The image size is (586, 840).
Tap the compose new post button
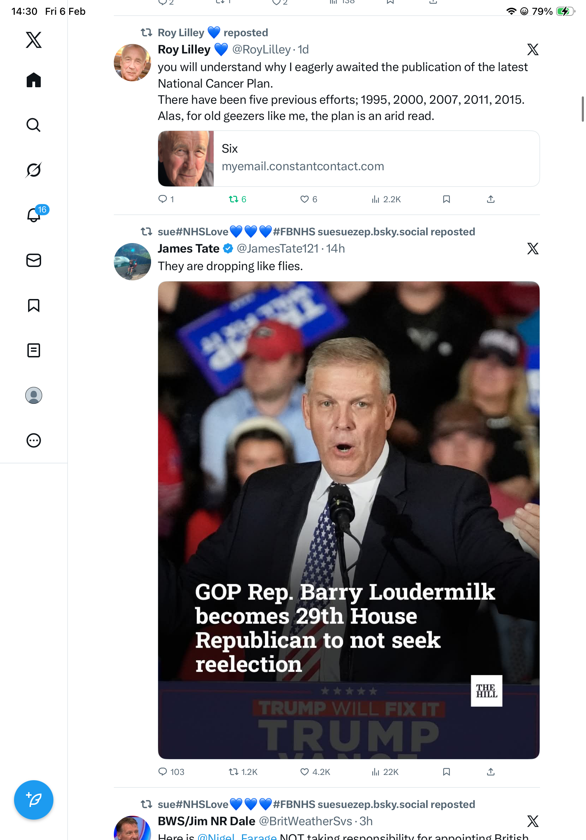34,800
